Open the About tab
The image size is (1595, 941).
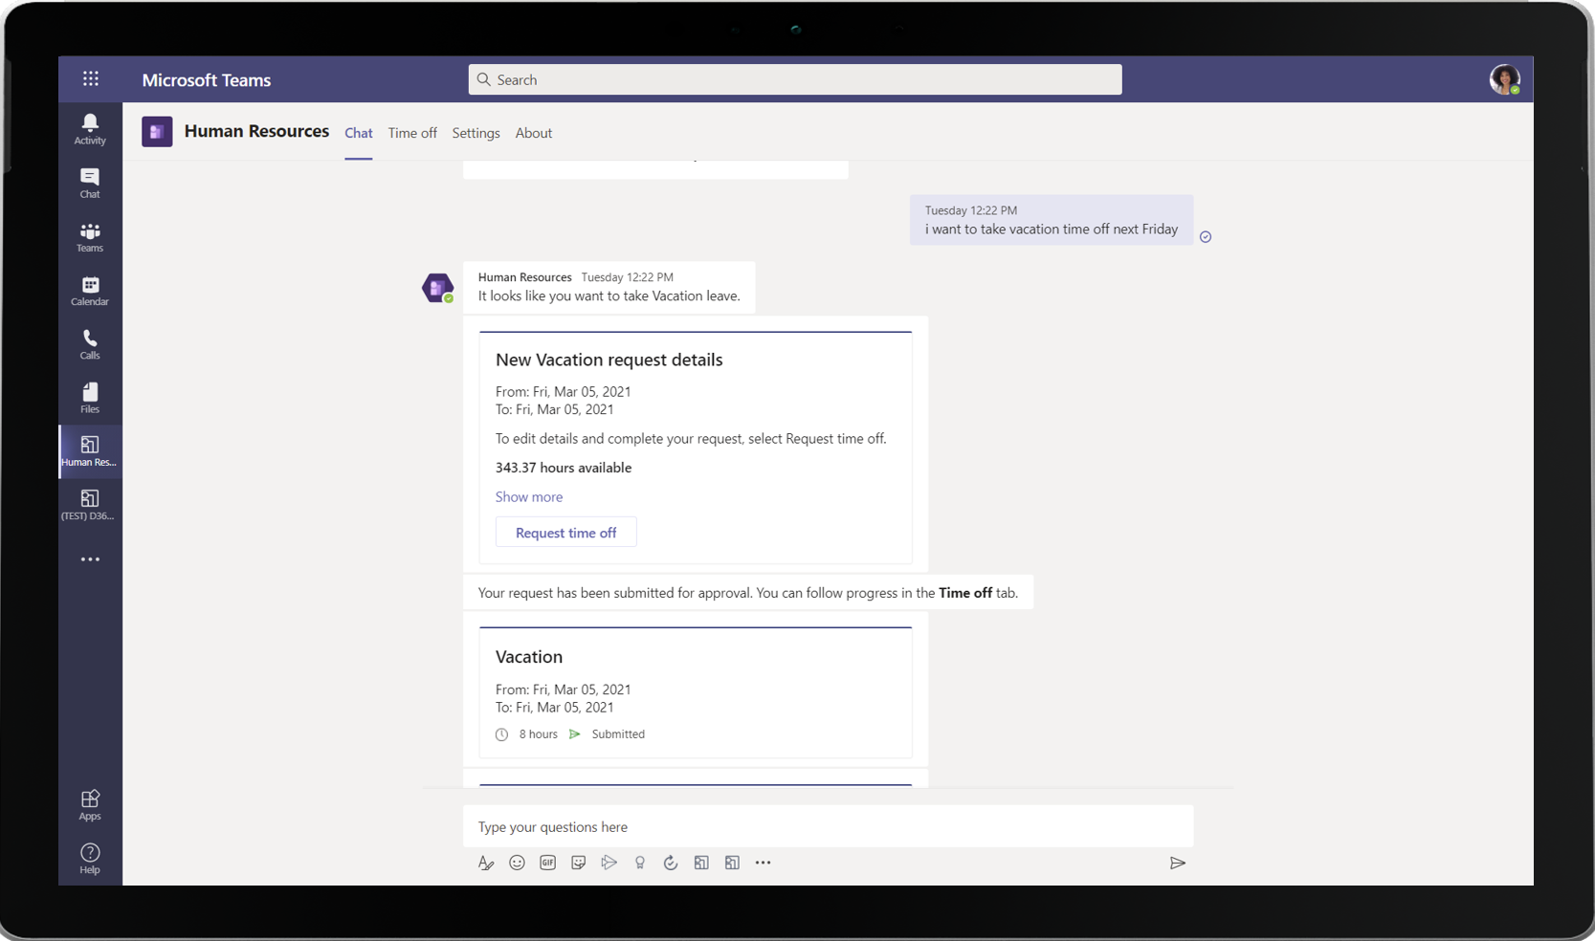point(534,133)
